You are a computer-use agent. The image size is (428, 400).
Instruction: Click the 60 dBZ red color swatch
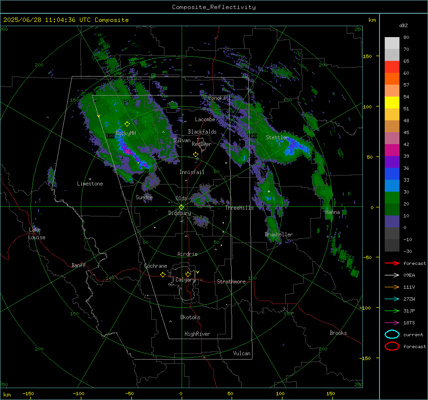point(392,67)
